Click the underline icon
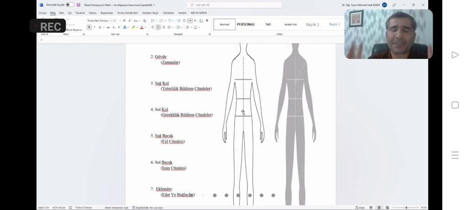This screenshot has width=468, height=210. click(100, 27)
